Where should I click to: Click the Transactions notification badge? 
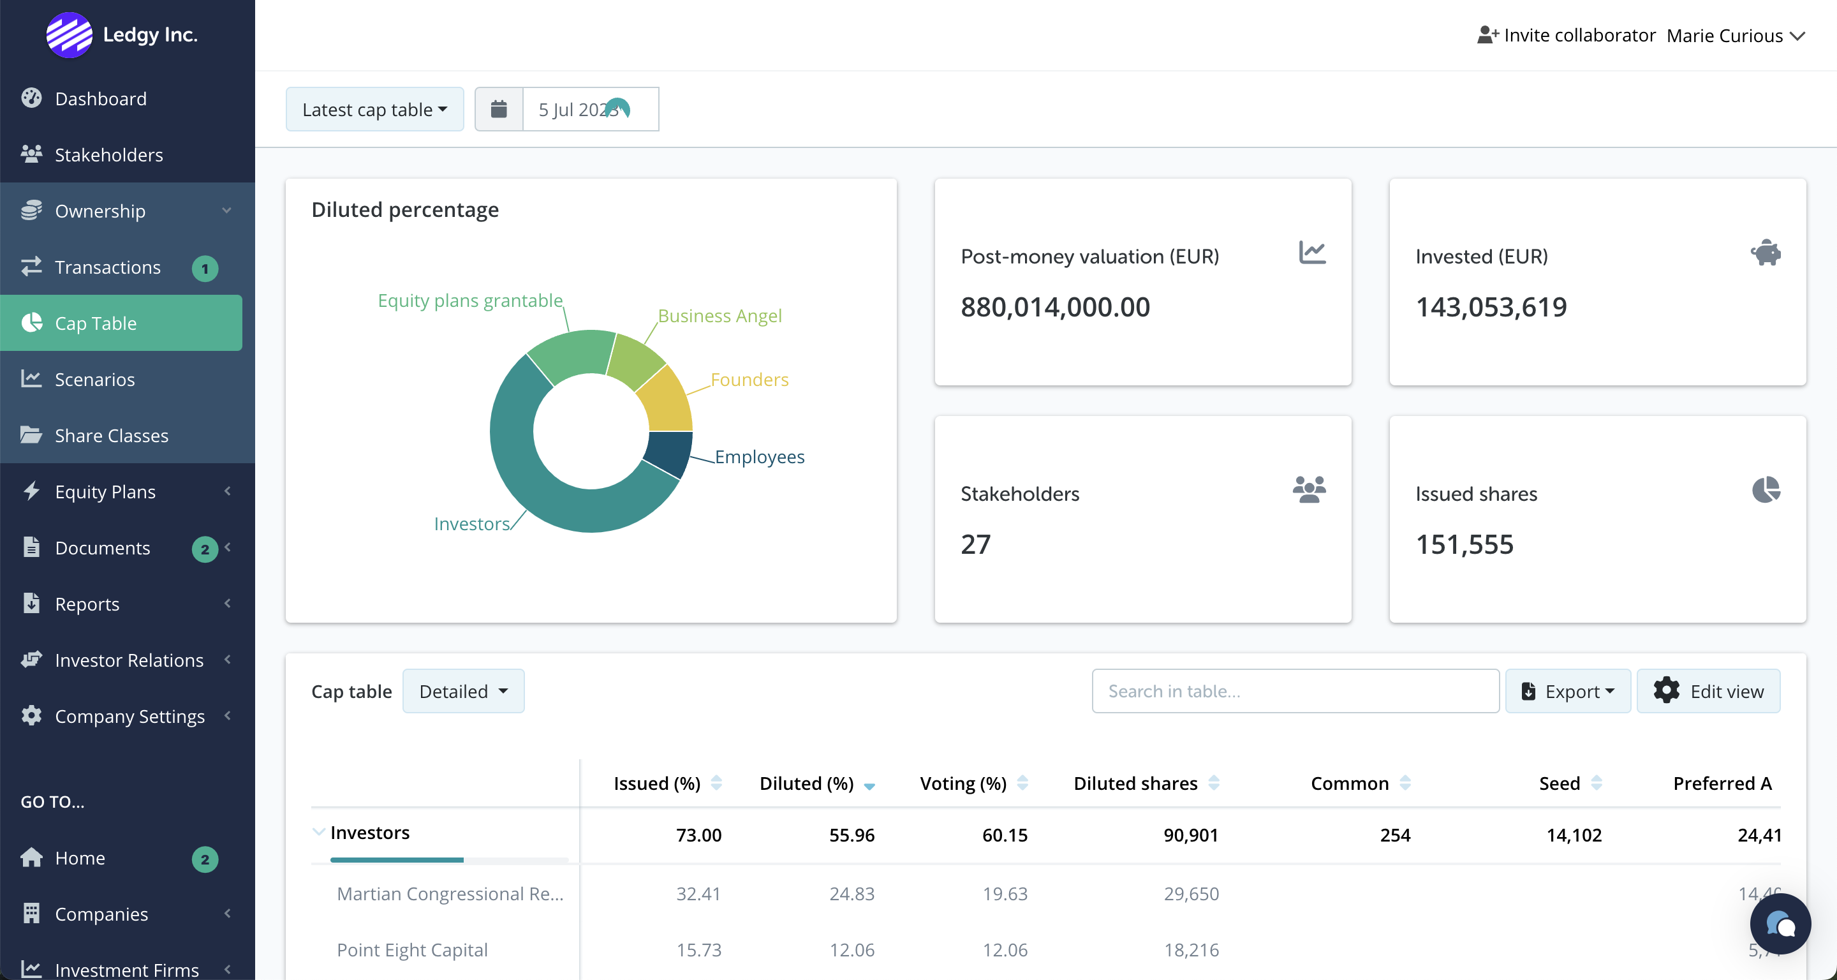coord(205,268)
